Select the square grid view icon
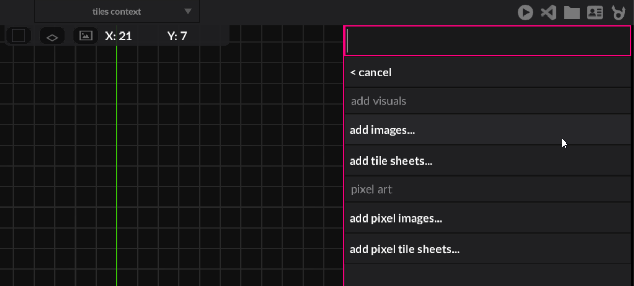Screen dimensions: 634x286 (x=19, y=36)
